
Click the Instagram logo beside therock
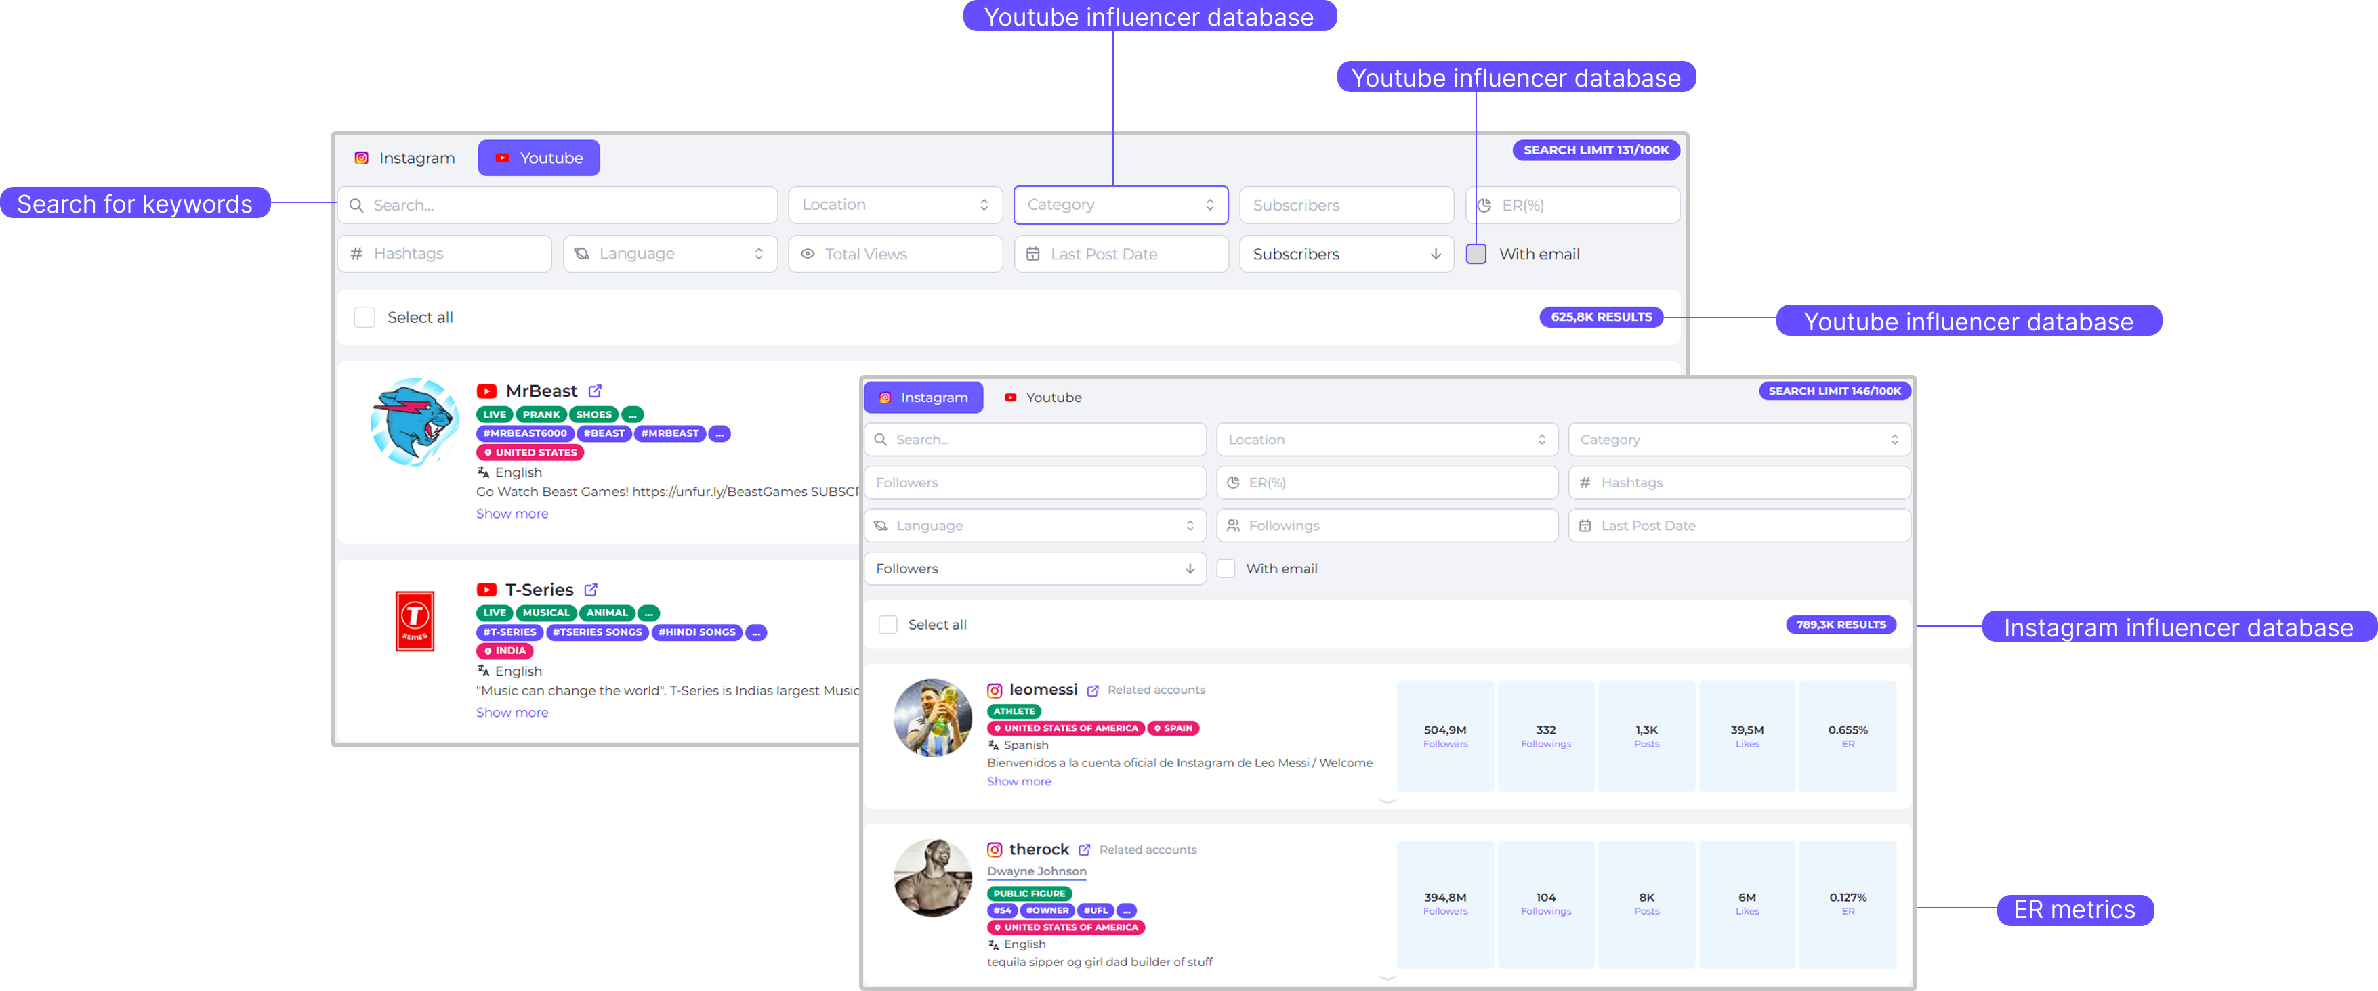click(x=995, y=850)
